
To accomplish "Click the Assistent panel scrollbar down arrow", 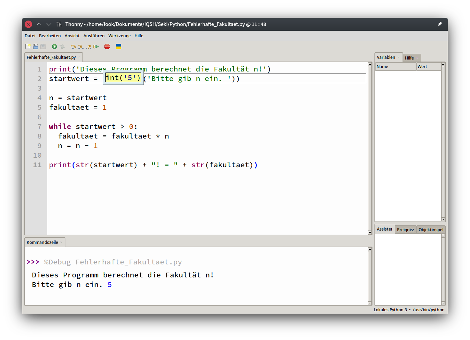I will [x=443, y=303].
